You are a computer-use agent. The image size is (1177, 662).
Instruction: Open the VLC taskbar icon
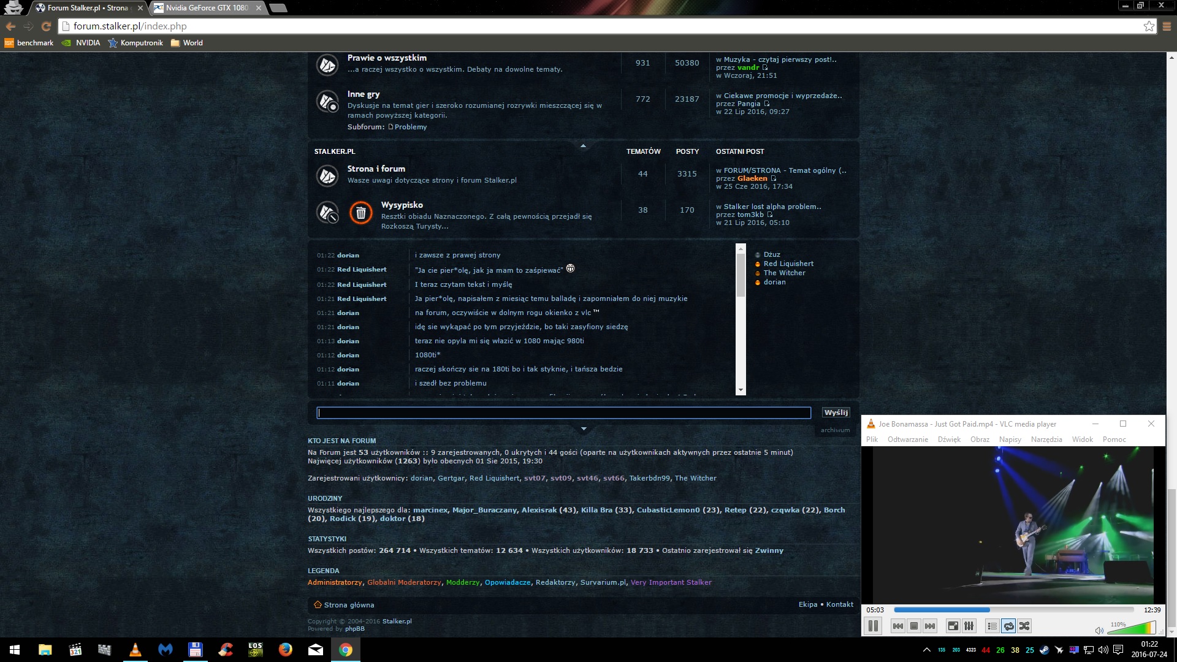point(135,650)
